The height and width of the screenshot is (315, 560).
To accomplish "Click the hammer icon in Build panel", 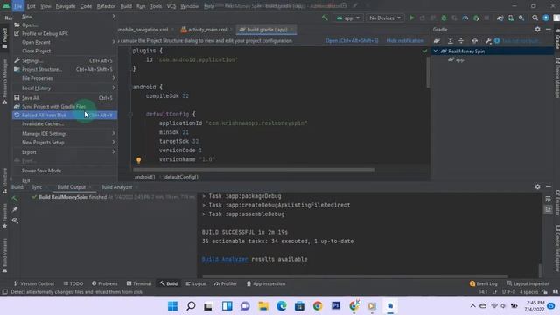I will [x=15, y=199].
